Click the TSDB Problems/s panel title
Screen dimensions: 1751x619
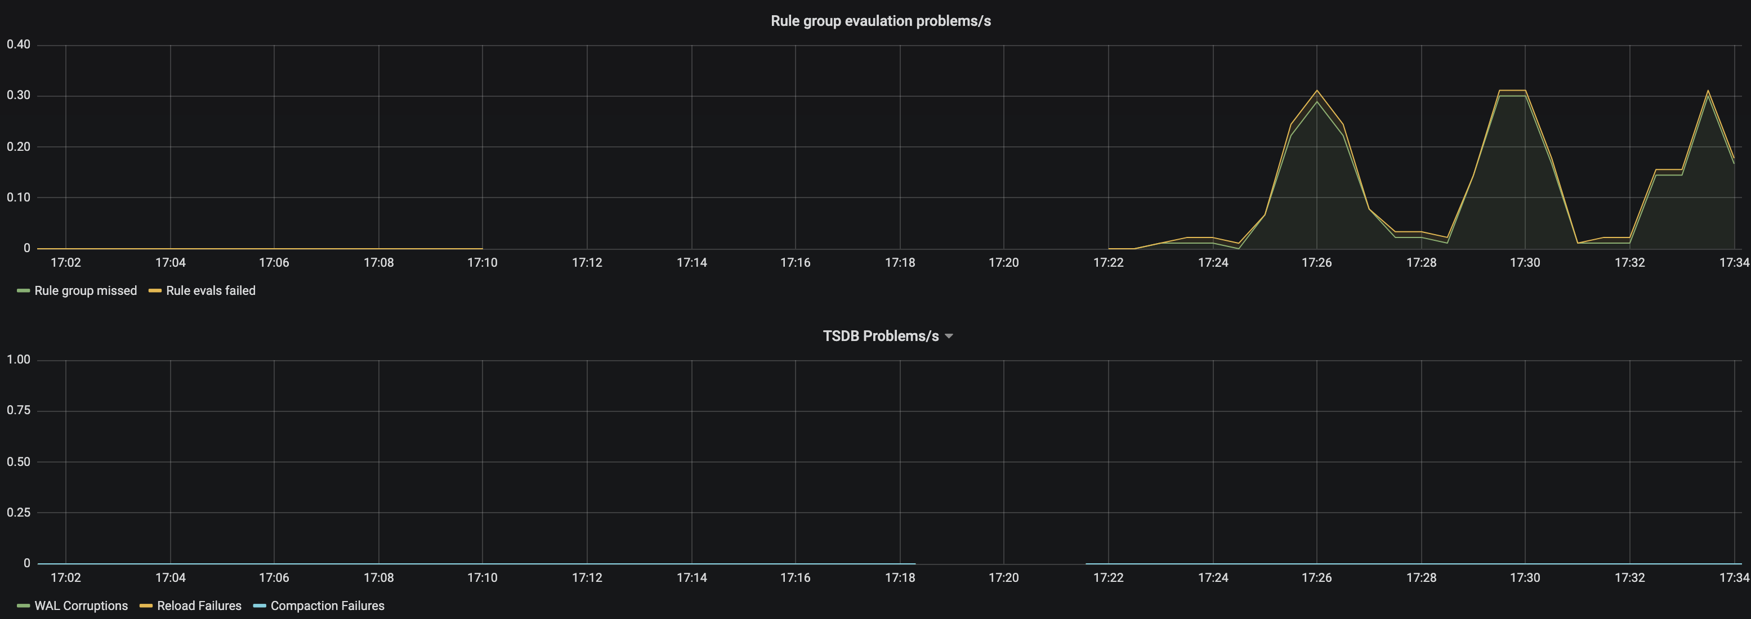tap(880, 337)
